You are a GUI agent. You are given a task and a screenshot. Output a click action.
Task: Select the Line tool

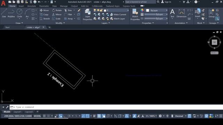(x=4, y=13)
